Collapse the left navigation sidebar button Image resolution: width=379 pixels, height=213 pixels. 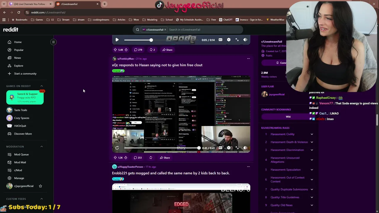[54, 42]
